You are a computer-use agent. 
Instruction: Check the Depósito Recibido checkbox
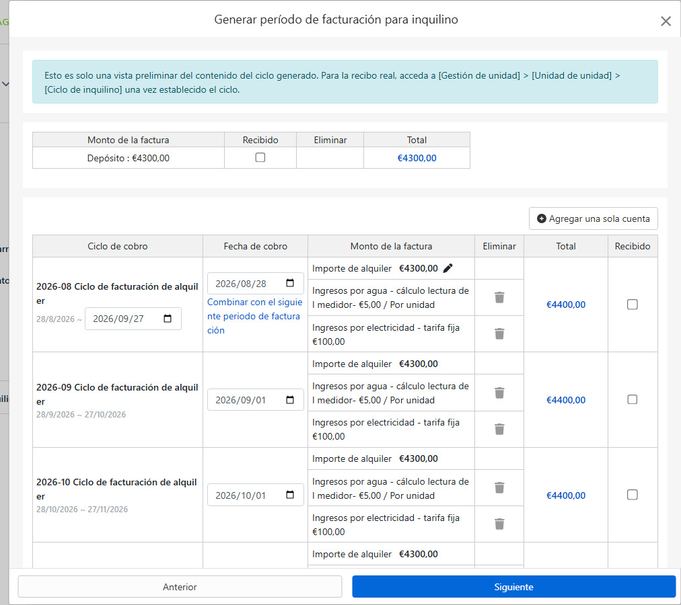coord(260,157)
